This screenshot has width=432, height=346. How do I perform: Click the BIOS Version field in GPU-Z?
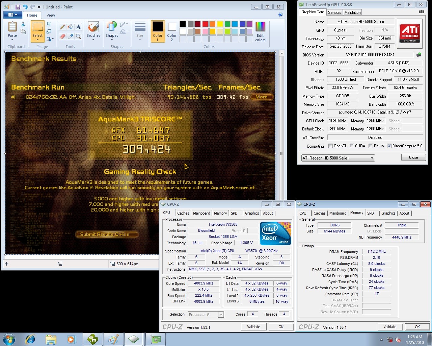point(370,54)
